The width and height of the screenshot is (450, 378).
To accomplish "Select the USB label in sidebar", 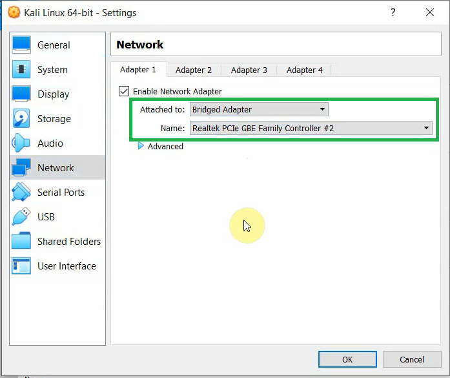I will coord(46,217).
